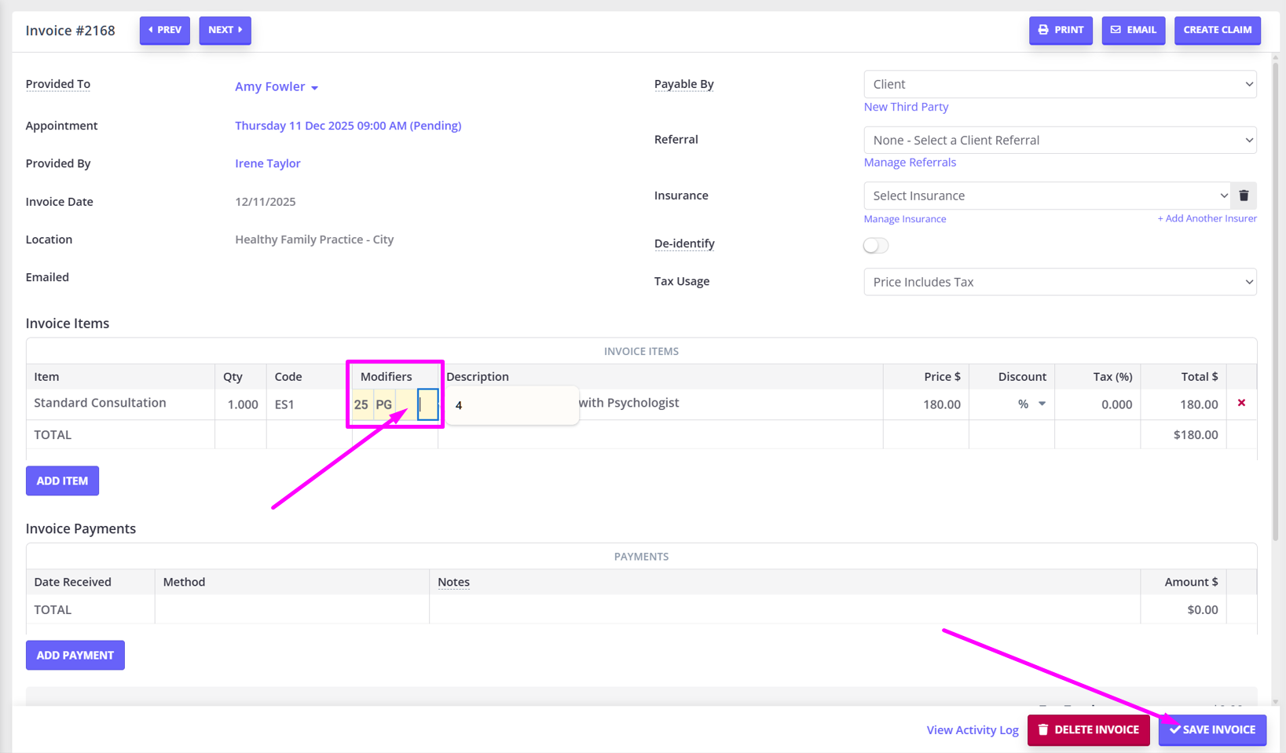
Task: Email the invoice using Email button
Action: tap(1133, 30)
